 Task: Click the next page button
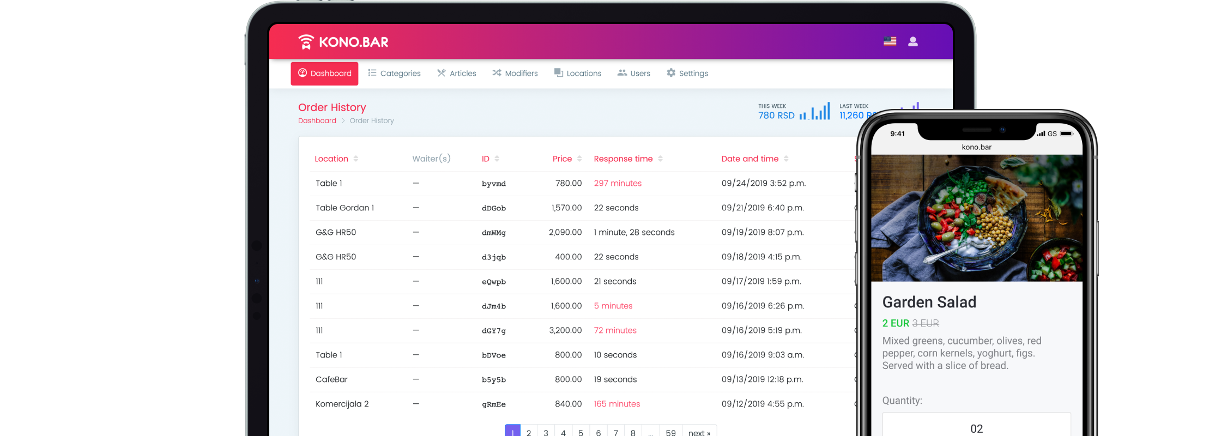coord(699,432)
